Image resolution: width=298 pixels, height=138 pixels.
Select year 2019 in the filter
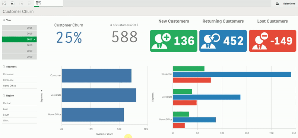pyautogui.click(x=19, y=51)
